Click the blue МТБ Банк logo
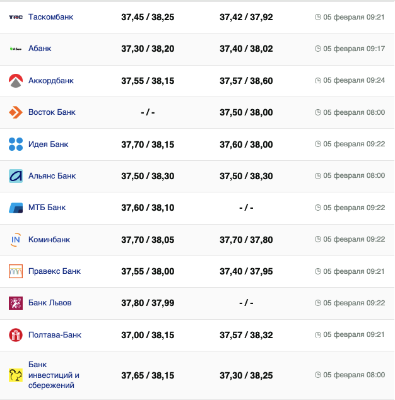The image size is (395, 400). click(16, 208)
